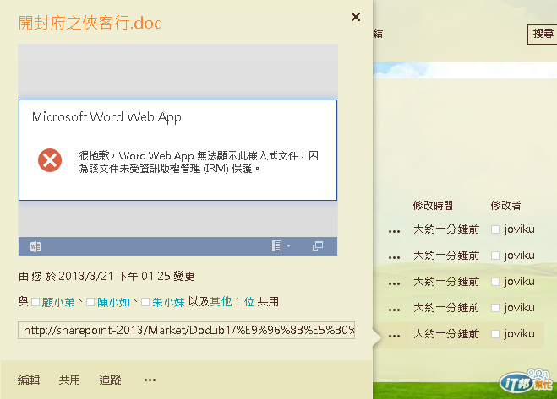This screenshot has width=557, height=399.
Task: Select the document URL field
Action: 187,330
